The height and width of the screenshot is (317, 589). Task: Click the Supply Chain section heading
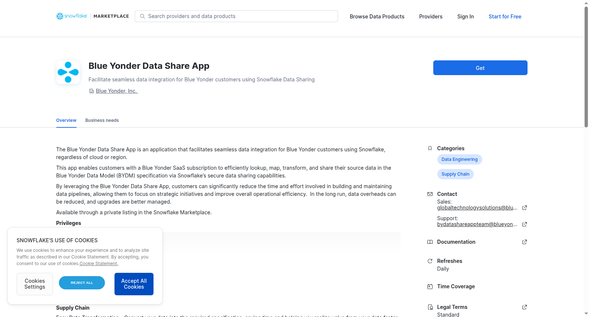tap(73, 308)
